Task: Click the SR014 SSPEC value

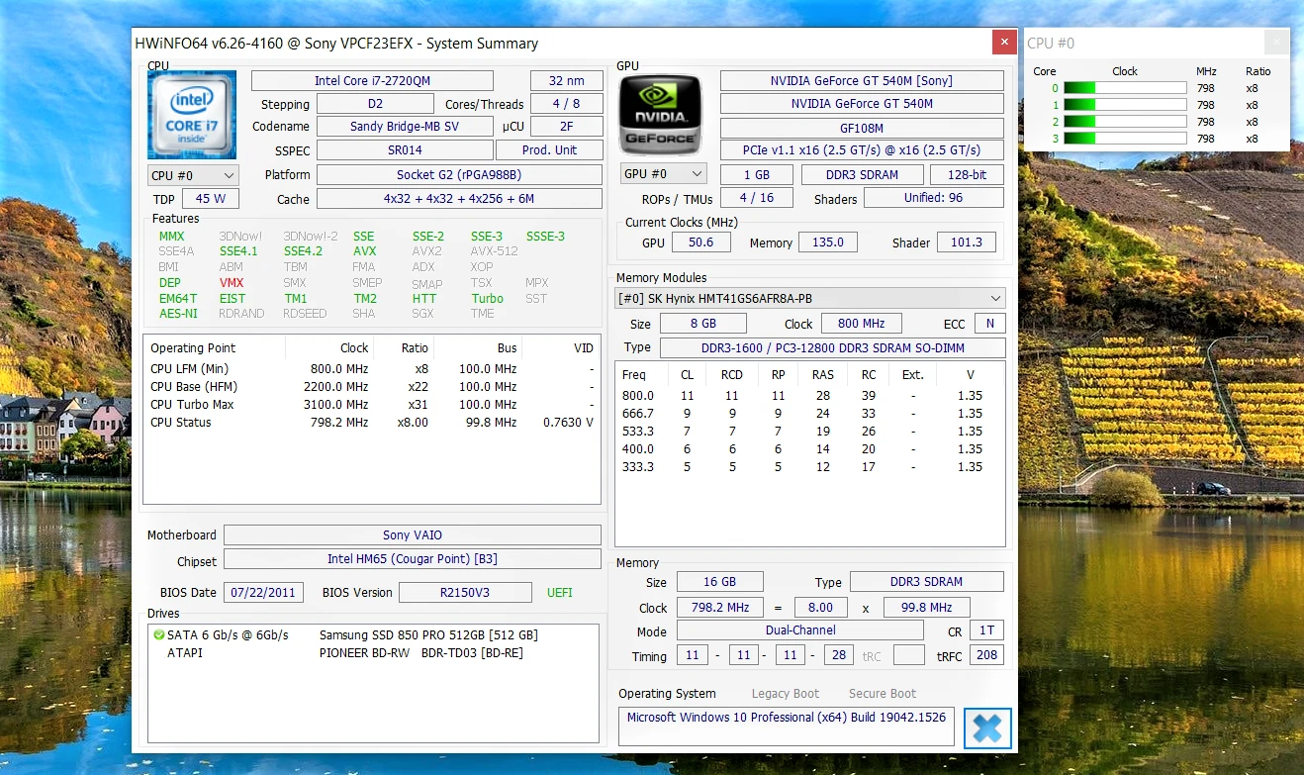Action: pos(405,150)
